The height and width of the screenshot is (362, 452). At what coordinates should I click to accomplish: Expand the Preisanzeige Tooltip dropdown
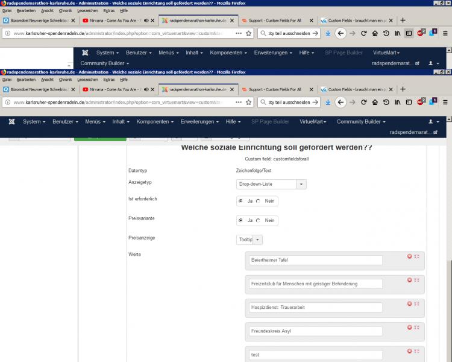pyautogui.click(x=250, y=240)
